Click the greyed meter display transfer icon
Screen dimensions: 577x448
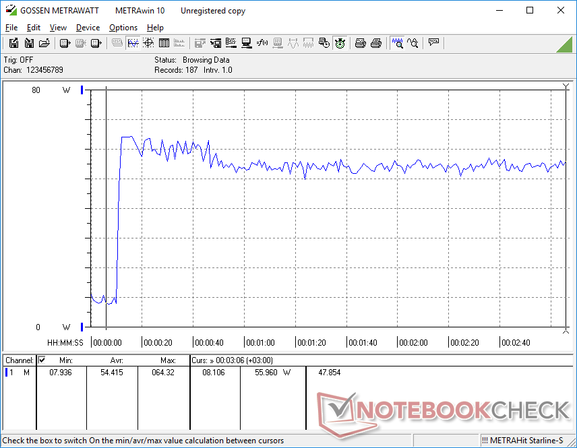[278, 43]
